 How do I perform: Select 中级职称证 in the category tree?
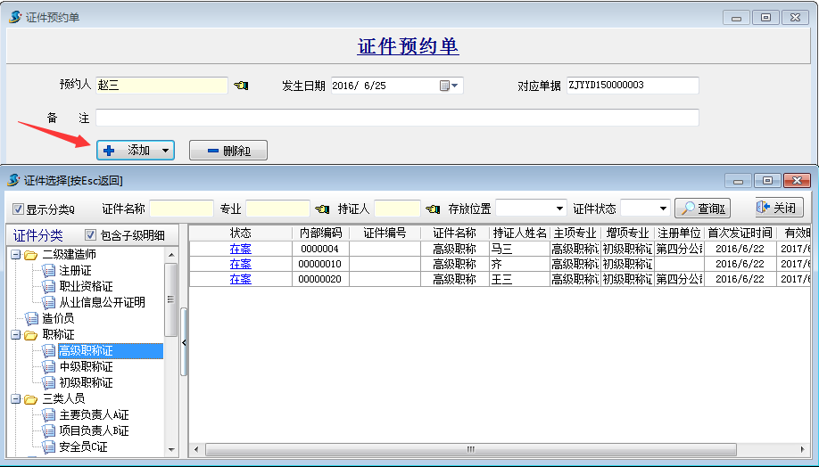click(x=86, y=367)
